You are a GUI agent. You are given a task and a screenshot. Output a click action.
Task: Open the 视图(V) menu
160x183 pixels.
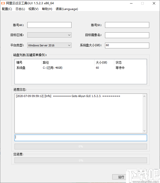[33, 9]
